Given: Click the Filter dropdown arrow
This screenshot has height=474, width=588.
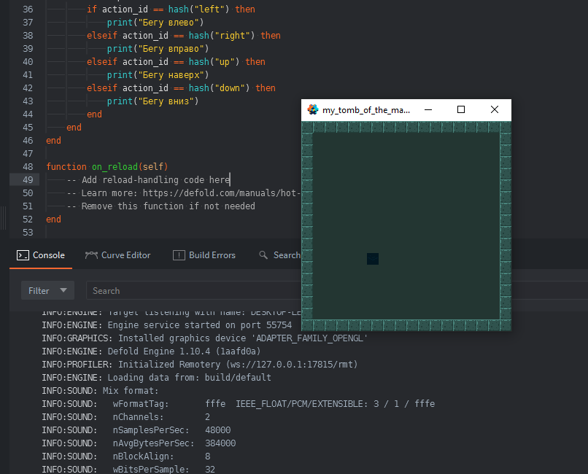Looking at the screenshot, I should 63,290.
